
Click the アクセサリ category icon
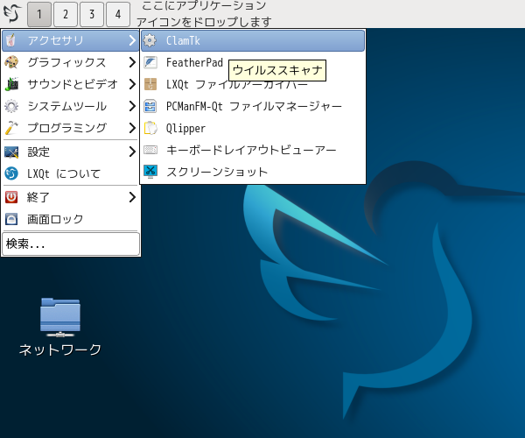11,40
